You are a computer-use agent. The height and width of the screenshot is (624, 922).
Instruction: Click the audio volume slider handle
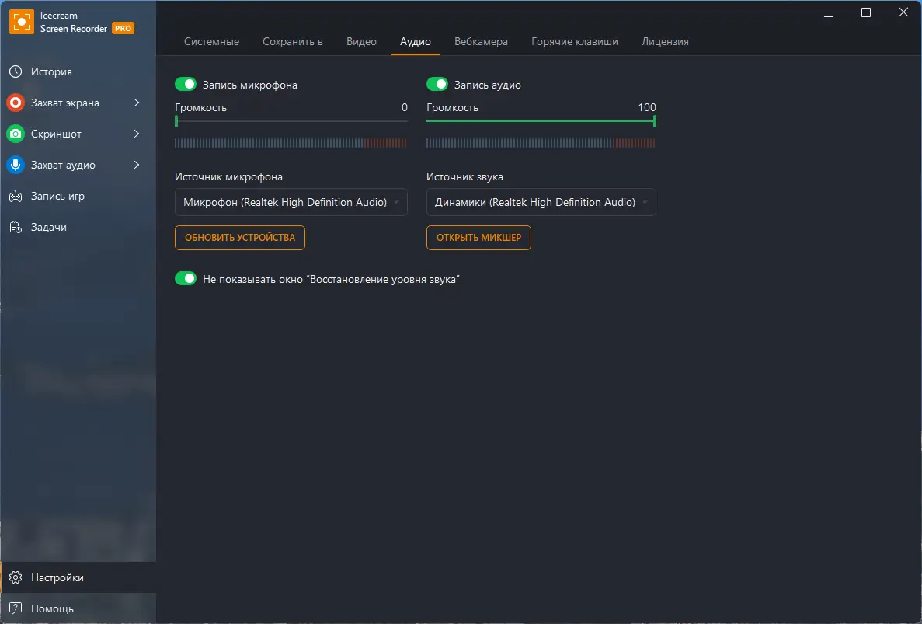tap(655, 121)
